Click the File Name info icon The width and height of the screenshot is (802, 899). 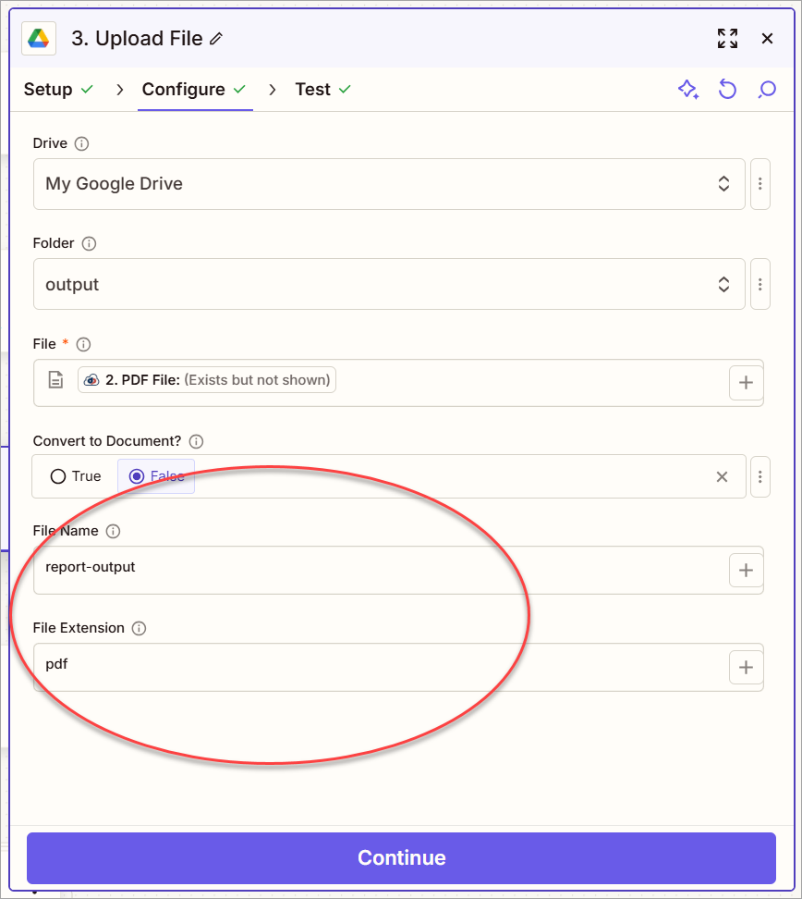click(113, 531)
